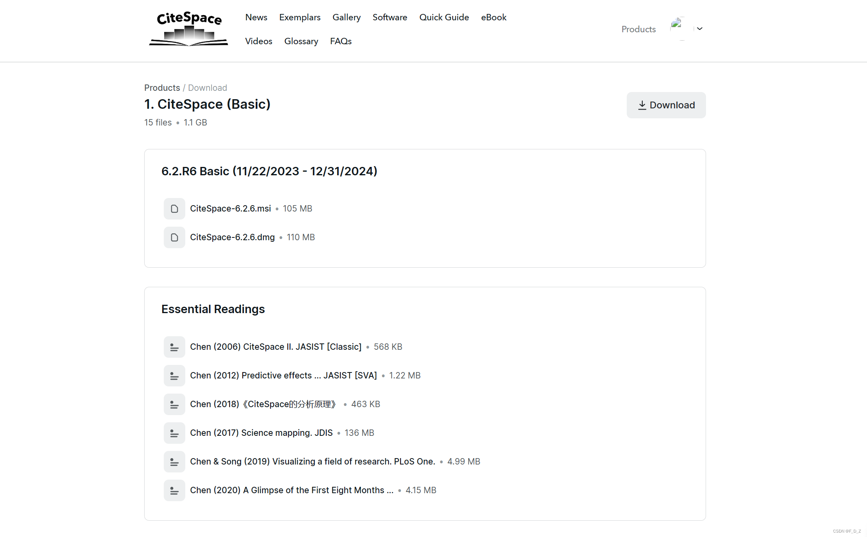This screenshot has height=537, width=867.
Task: Expand the account dropdown chevron
Action: [x=700, y=29]
